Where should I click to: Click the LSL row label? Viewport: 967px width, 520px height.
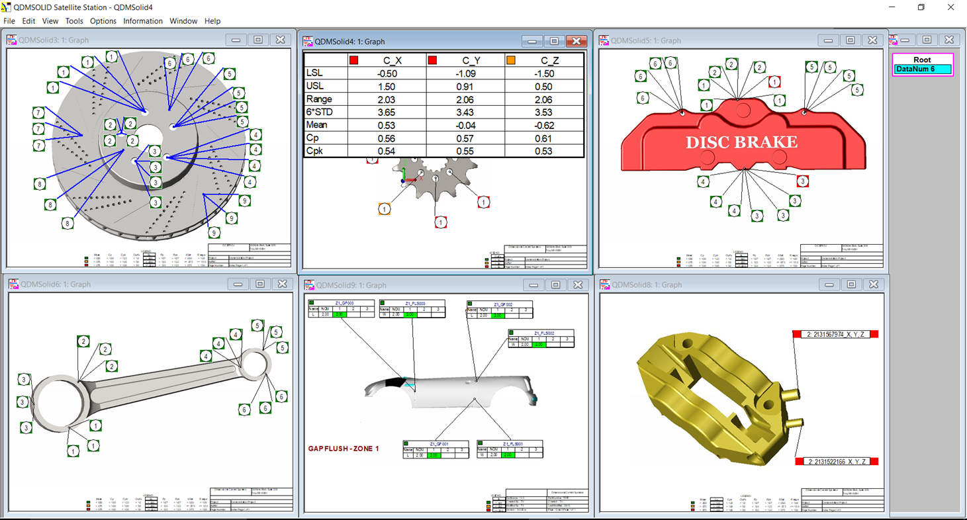(x=315, y=73)
